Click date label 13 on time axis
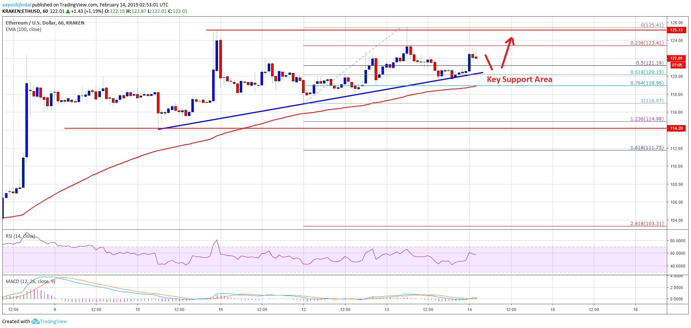The width and height of the screenshot is (691, 328). point(387,310)
